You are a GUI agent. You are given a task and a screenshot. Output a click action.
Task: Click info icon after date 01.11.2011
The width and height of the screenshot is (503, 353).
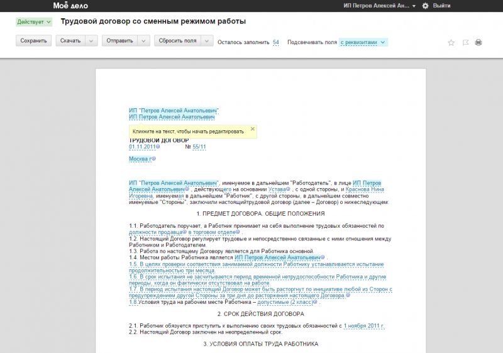[158, 147]
